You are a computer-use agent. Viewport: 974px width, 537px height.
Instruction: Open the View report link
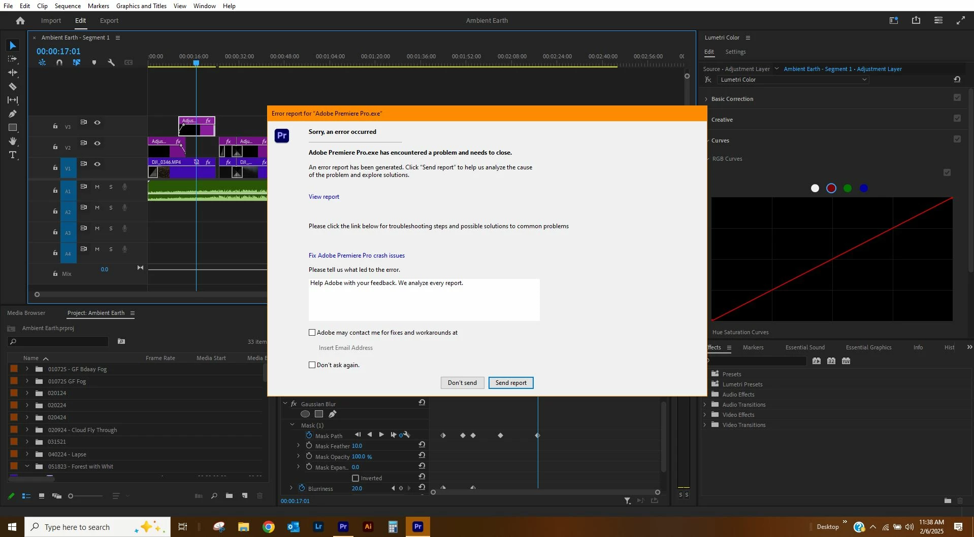pyautogui.click(x=324, y=197)
